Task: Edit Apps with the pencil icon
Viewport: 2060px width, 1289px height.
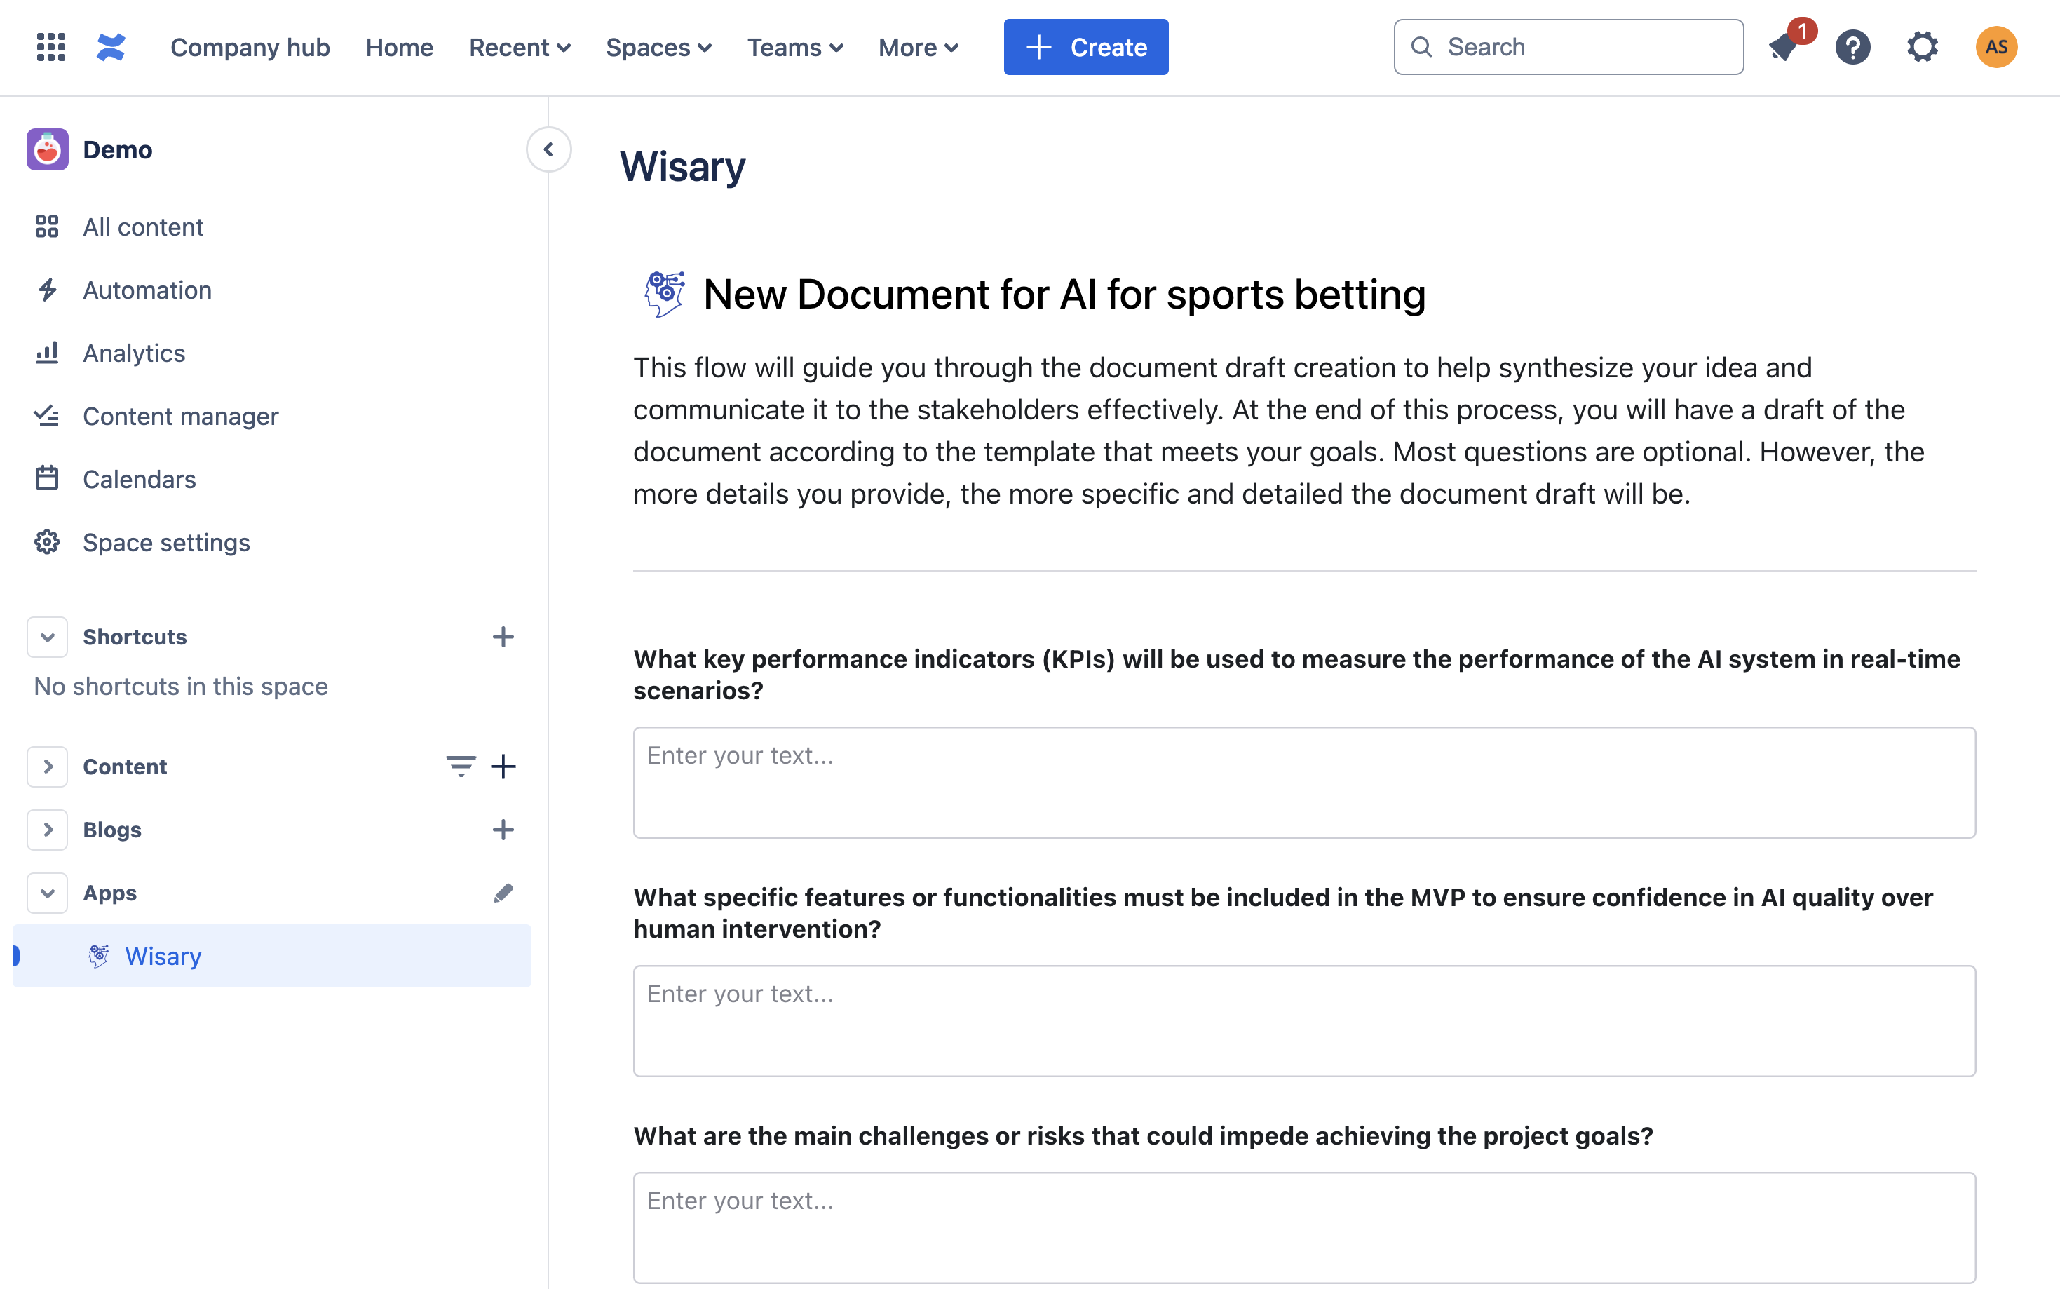Action: (503, 893)
